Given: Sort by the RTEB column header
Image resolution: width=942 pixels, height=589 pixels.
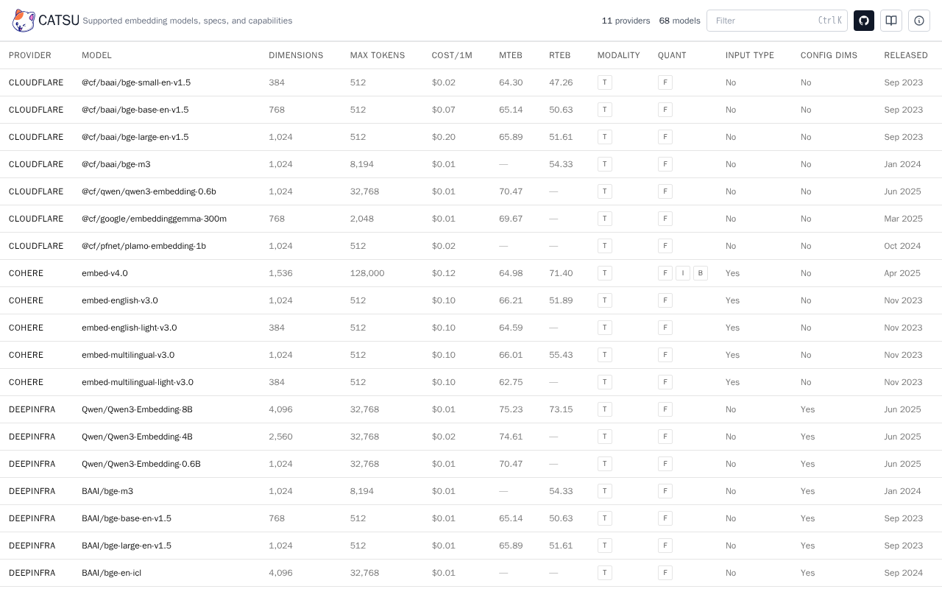Looking at the screenshot, I should click(x=559, y=55).
